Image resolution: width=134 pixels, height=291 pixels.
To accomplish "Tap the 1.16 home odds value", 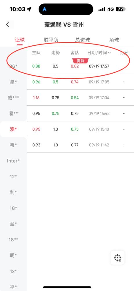I will pyautogui.click(x=36, y=97).
